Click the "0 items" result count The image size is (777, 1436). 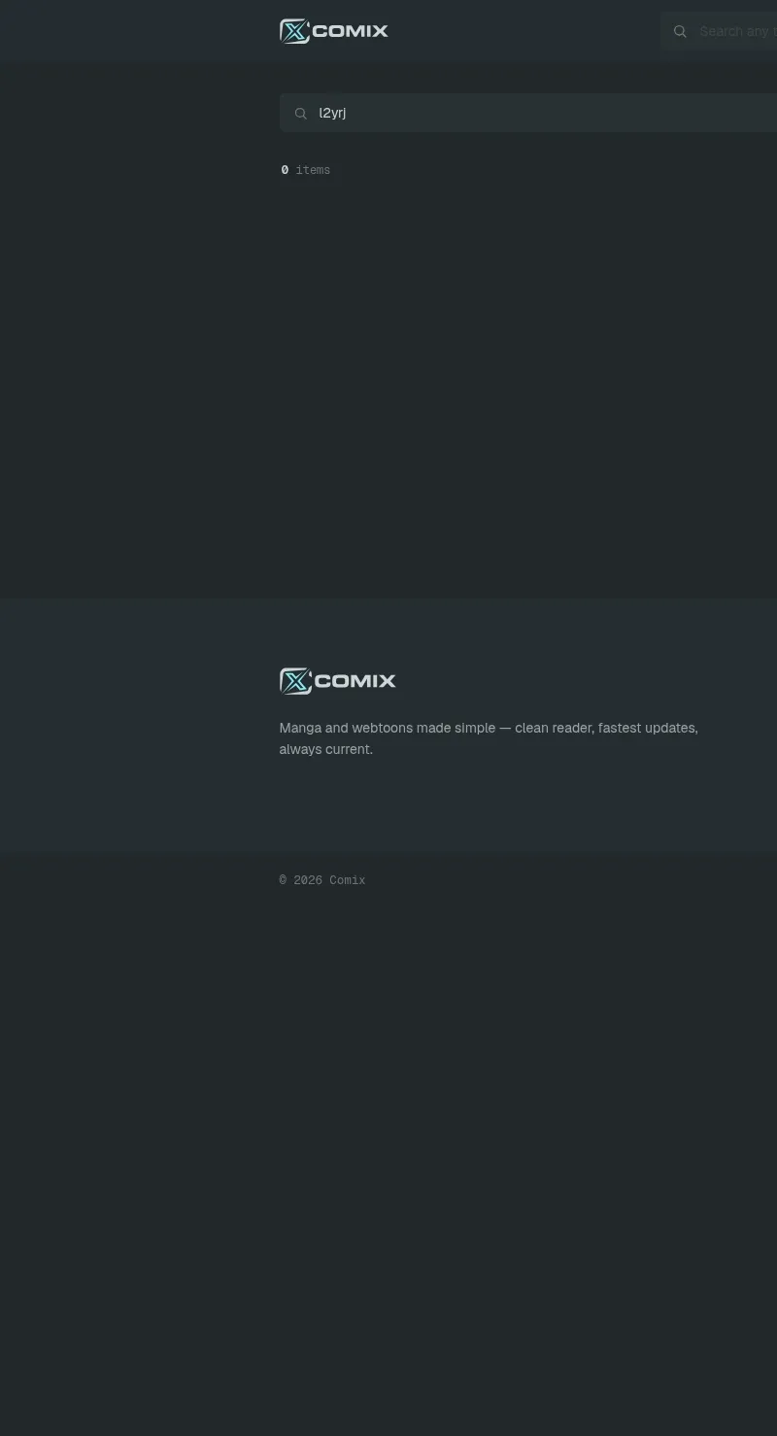[x=306, y=170]
